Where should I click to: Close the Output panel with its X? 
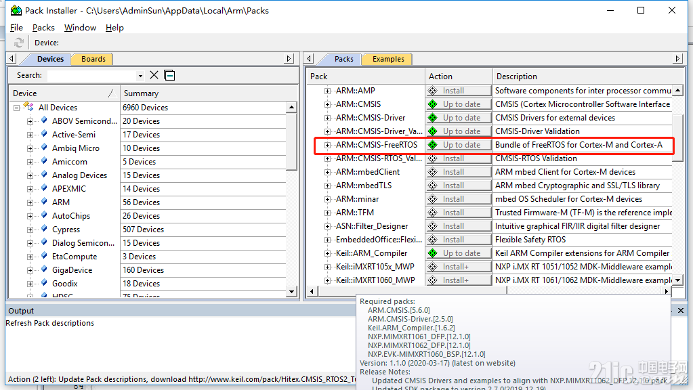tap(681, 311)
